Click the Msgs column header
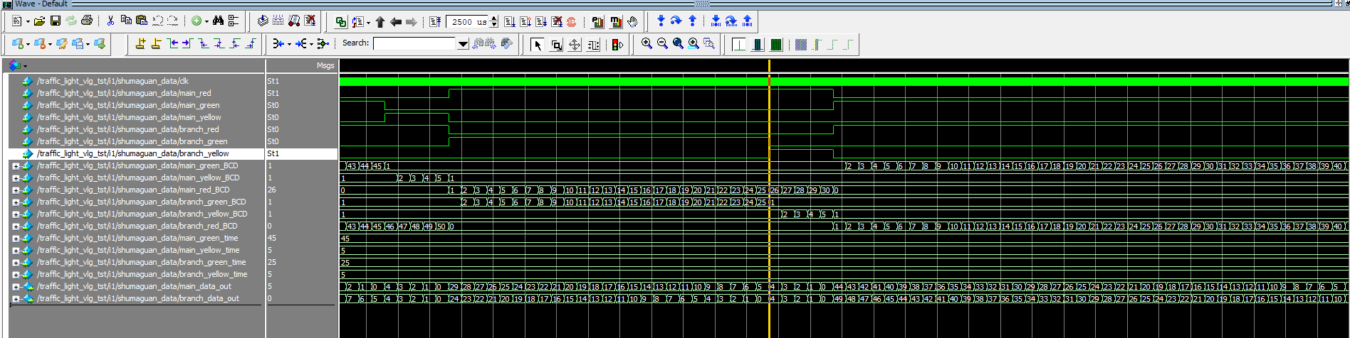Image resolution: width=1350 pixels, height=338 pixels. click(302, 65)
